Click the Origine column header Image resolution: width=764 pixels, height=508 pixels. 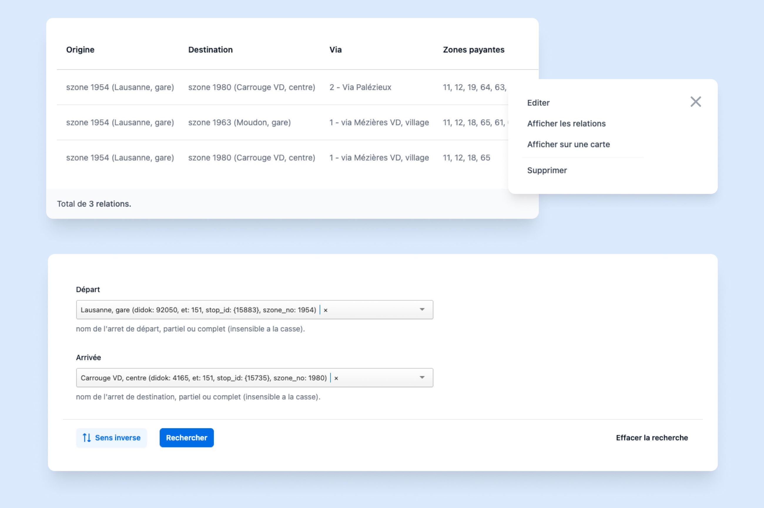80,50
